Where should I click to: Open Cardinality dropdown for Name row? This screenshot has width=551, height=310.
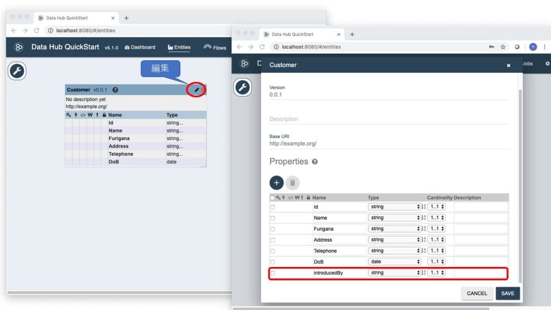point(436,218)
